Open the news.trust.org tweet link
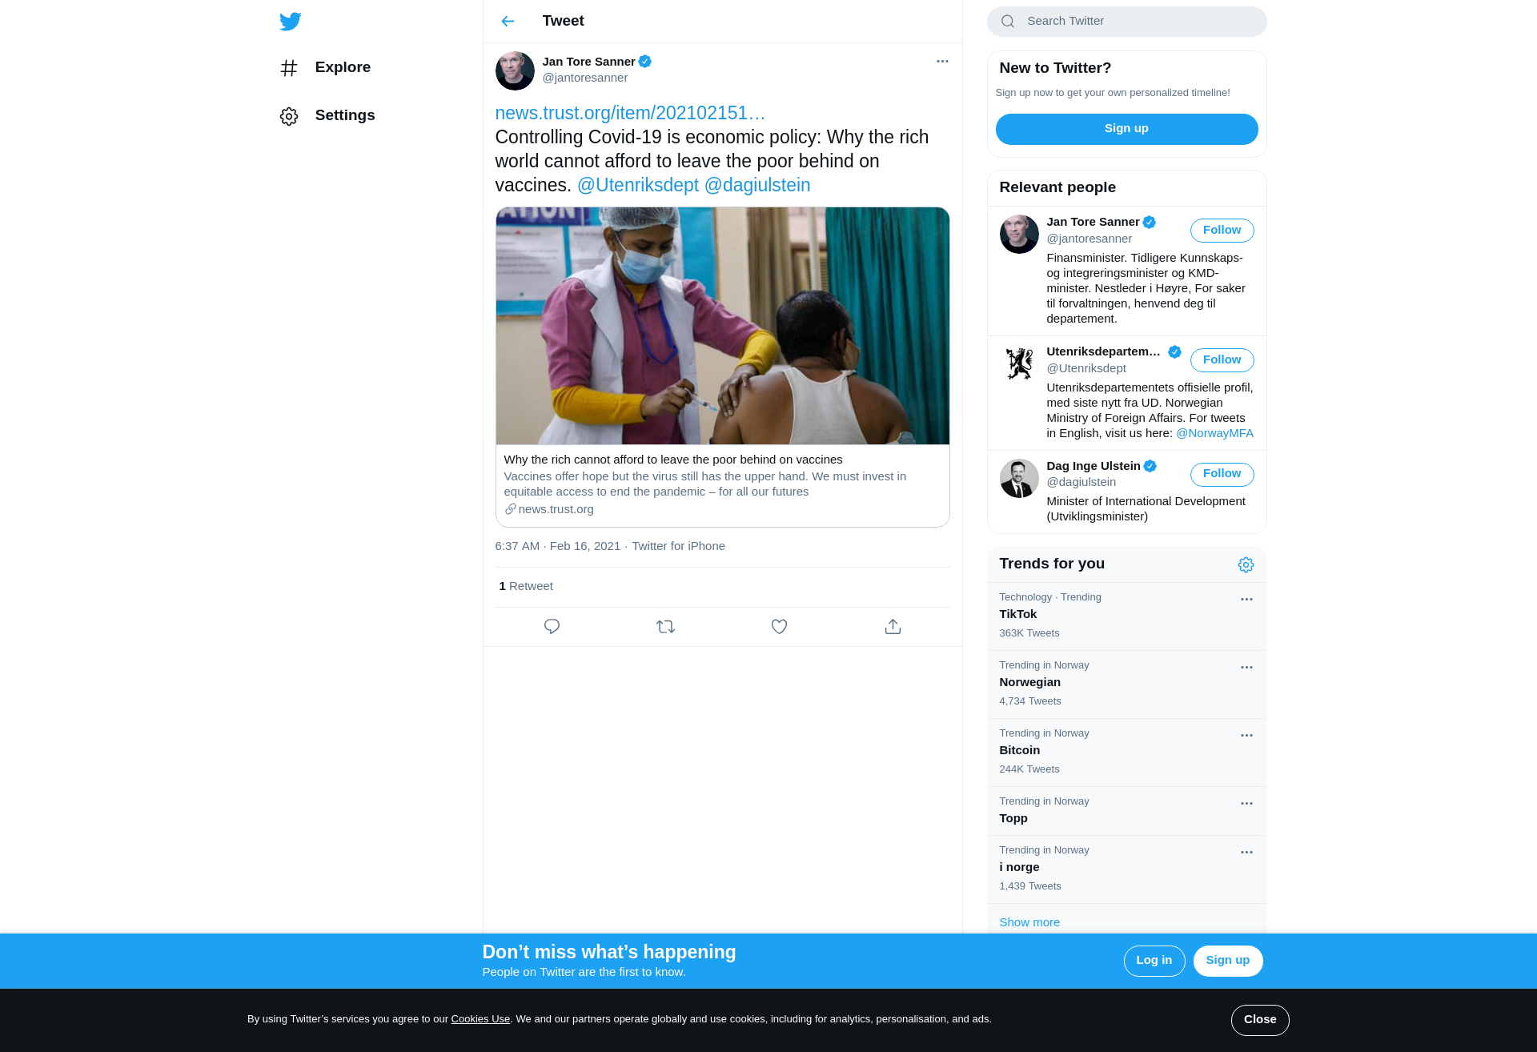 630,113
